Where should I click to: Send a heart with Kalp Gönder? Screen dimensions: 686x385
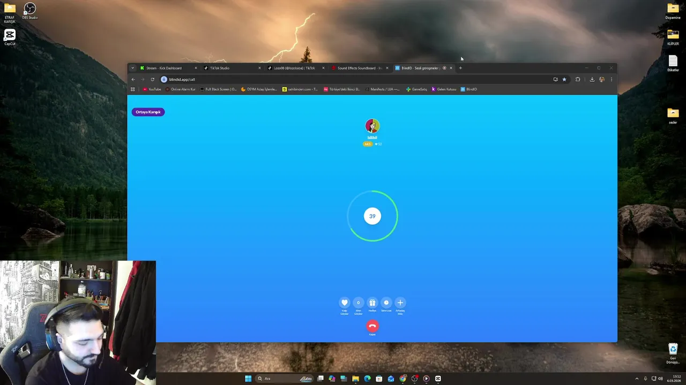pos(345,303)
